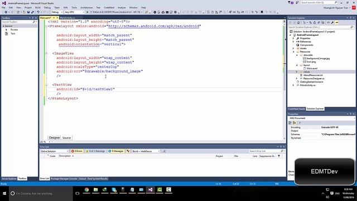Click the Categorized icon in Properties panel
357x201 pixels.
(290, 123)
